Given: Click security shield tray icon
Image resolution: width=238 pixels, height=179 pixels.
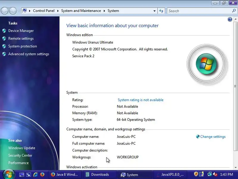Looking at the screenshot, I should pyautogui.click(x=196, y=174).
